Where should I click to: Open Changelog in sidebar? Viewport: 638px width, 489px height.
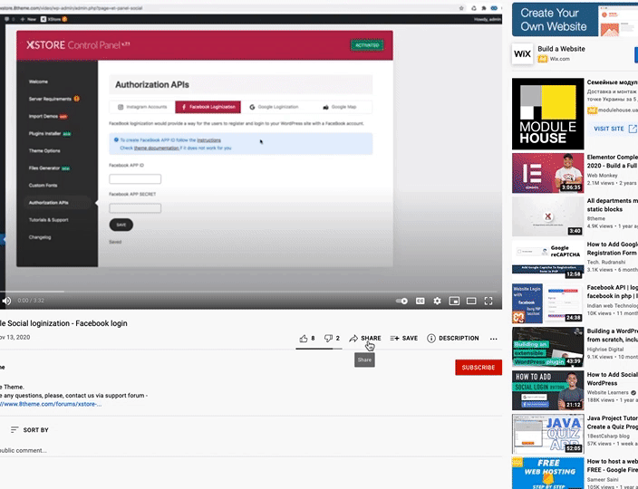40,237
